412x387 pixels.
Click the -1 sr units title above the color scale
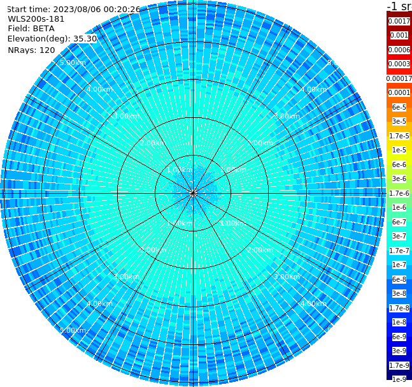coord(399,6)
